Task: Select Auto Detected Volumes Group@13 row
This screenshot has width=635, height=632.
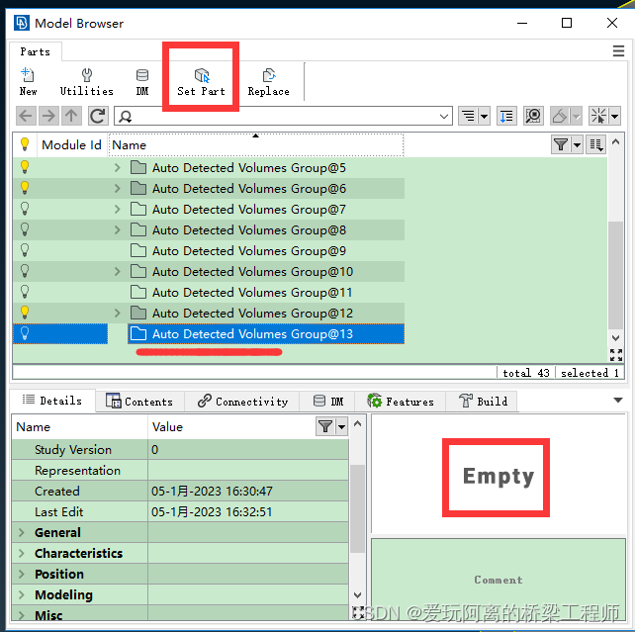Action: click(x=266, y=334)
